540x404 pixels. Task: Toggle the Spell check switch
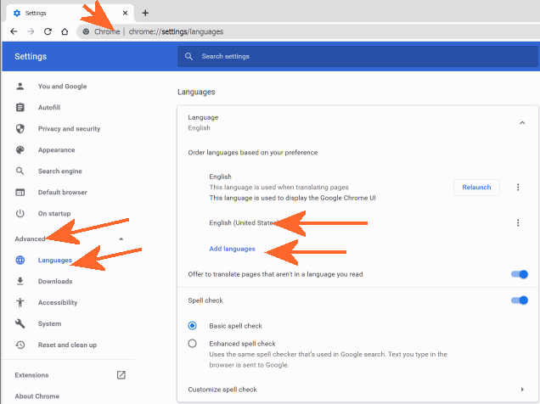[x=520, y=300]
